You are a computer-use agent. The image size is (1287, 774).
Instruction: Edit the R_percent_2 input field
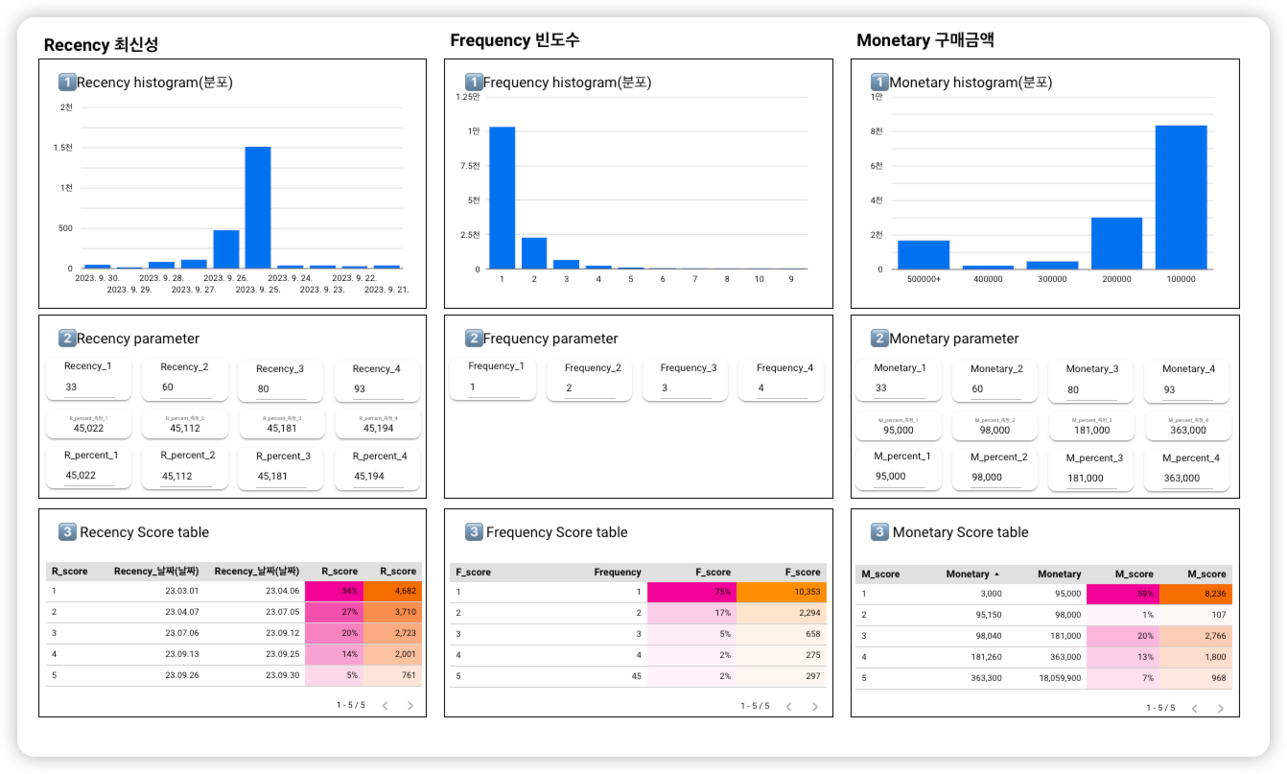coord(185,477)
